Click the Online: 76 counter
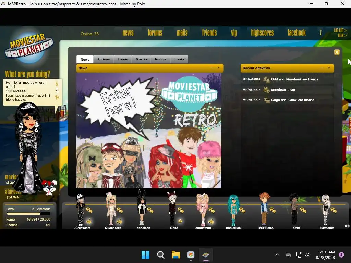The width and height of the screenshot is (351, 263). [89, 34]
